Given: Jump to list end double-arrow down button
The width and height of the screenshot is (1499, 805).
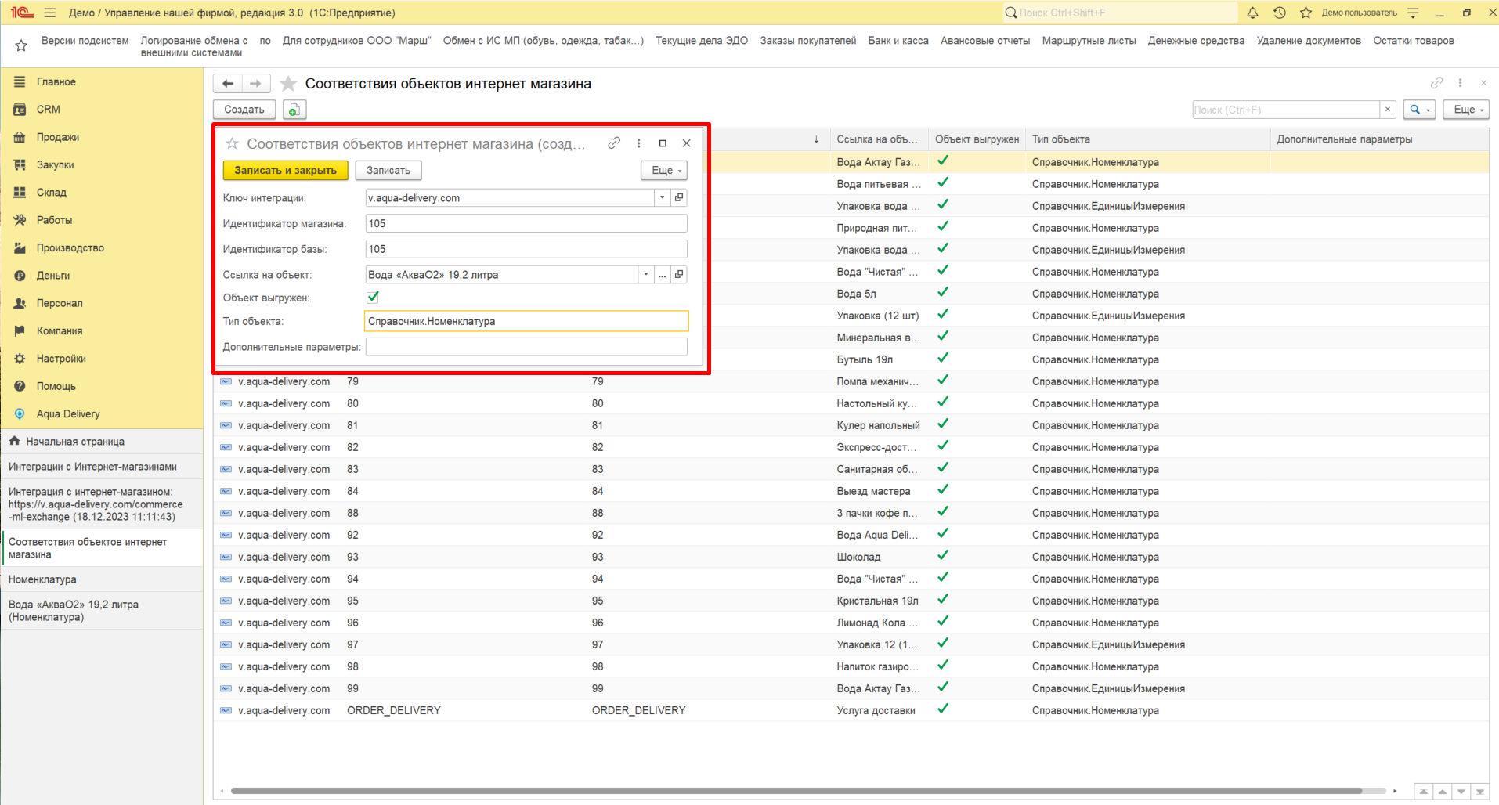Looking at the screenshot, I should point(1479,792).
